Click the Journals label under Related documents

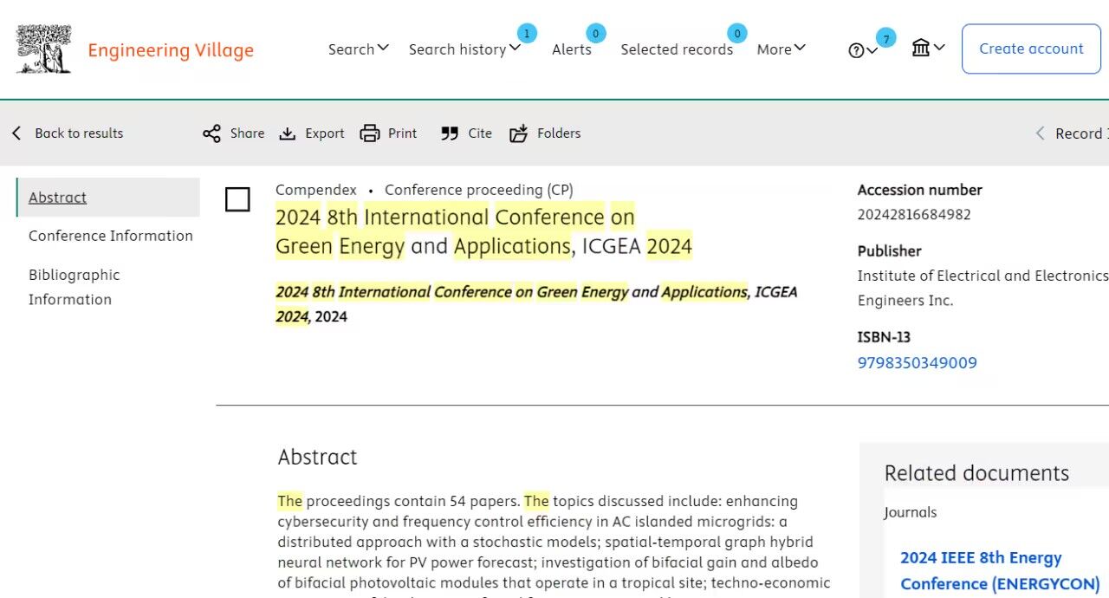tap(911, 512)
